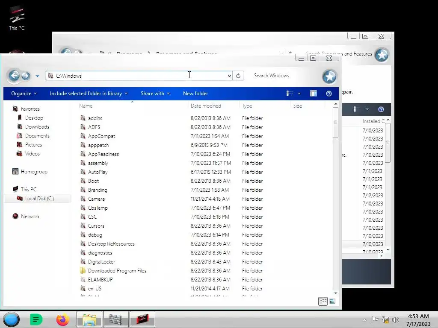Viewport: 438px width, 328px height.
Task: Click the DigitalLocker folder icon
Action: pyautogui.click(x=83, y=261)
